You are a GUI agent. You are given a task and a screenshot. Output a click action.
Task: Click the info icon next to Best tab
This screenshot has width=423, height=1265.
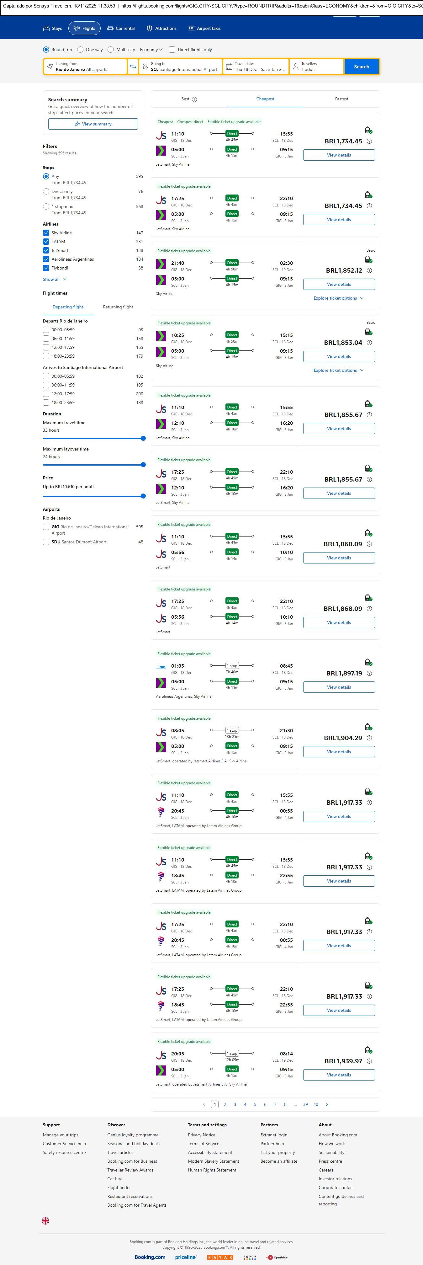coord(194,99)
